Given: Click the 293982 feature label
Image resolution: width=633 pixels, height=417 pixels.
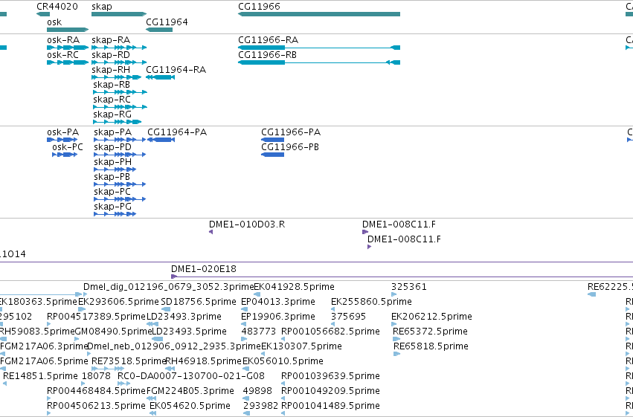Looking at the screenshot, I should point(261,405).
